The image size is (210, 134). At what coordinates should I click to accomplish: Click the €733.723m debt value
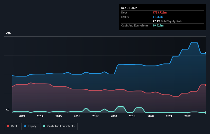tap(160, 12)
